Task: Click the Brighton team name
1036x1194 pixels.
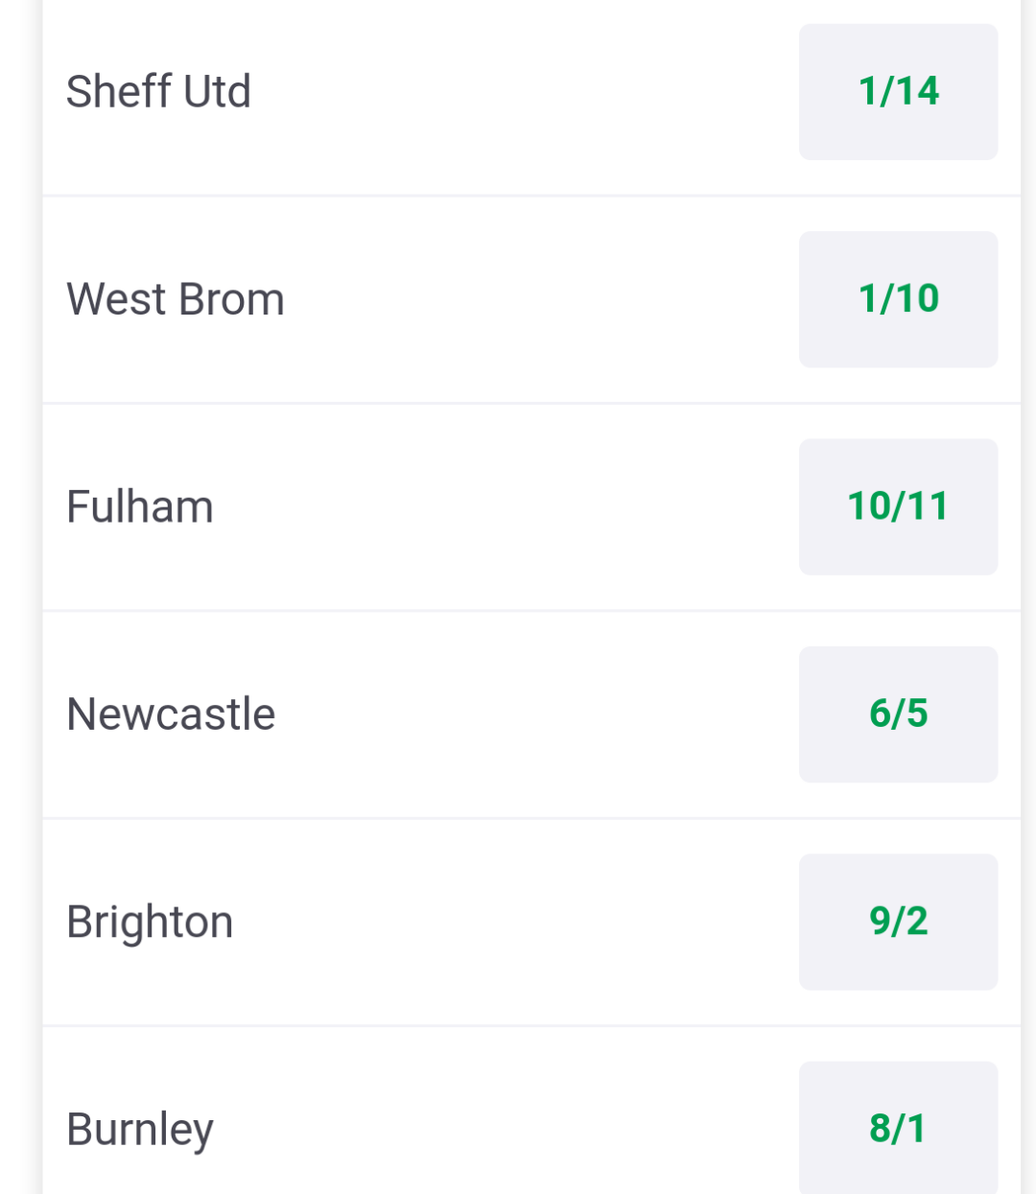Action: click(x=150, y=923)
